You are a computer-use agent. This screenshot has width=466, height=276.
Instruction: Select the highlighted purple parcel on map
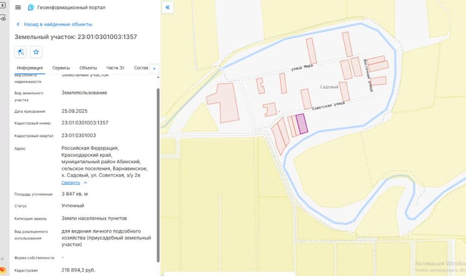(301, 124)
